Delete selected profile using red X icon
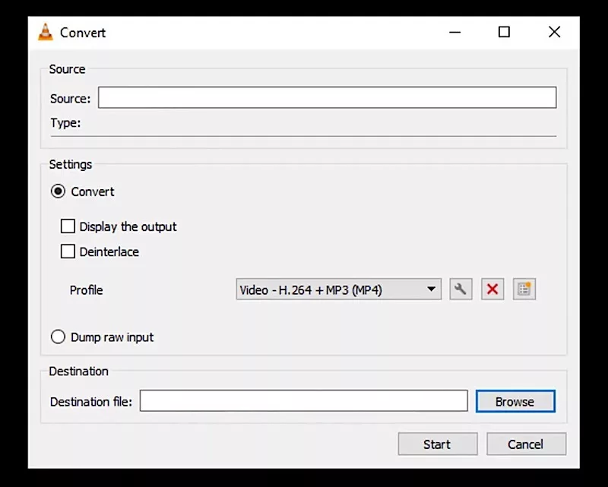 point(492,289)
